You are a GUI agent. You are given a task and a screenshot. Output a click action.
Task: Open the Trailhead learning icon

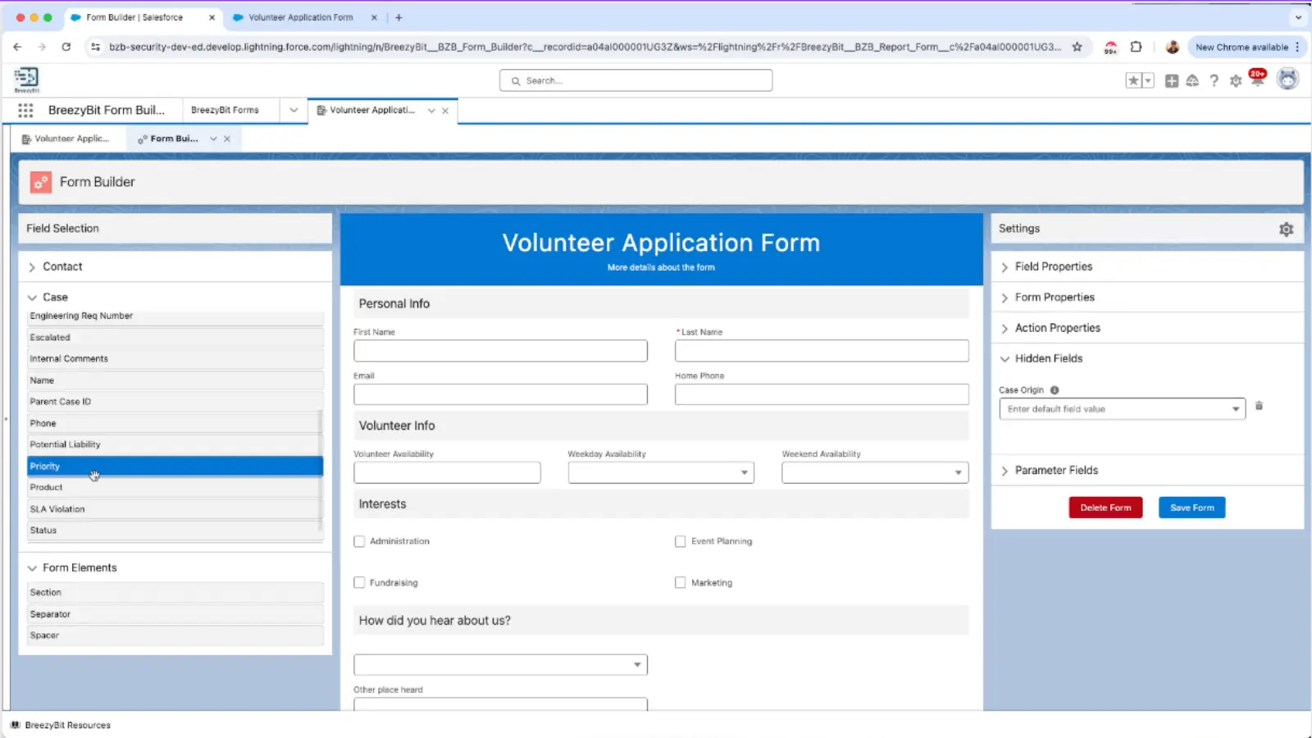[x=1192, y=80]
